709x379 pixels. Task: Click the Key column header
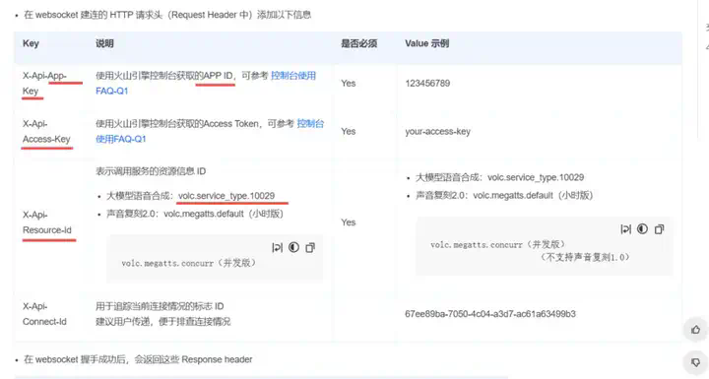(31, 43)
